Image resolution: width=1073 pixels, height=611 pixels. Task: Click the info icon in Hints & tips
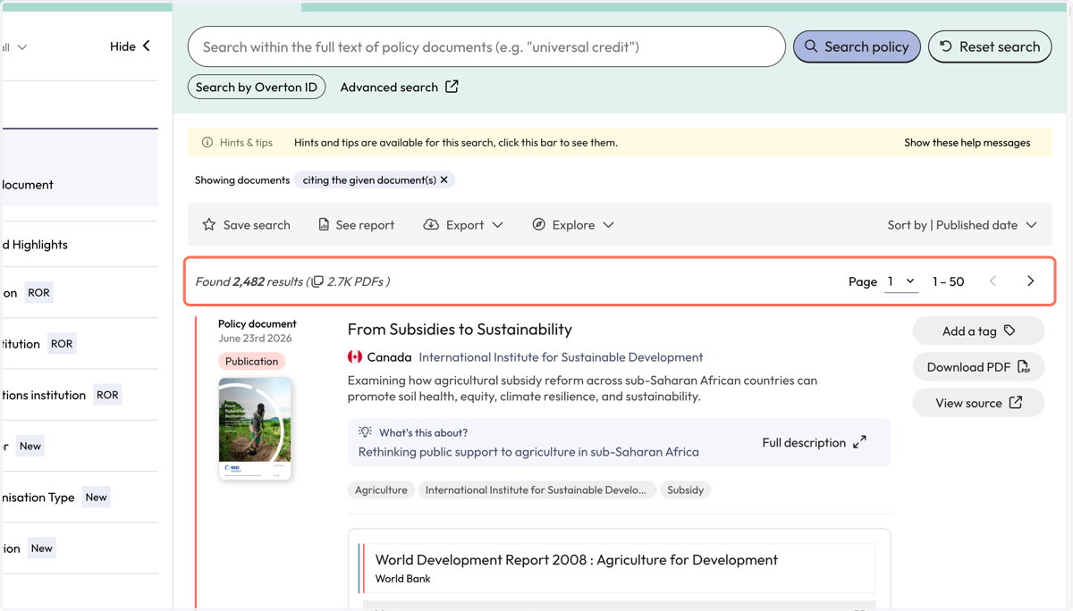tap(207, 142)
